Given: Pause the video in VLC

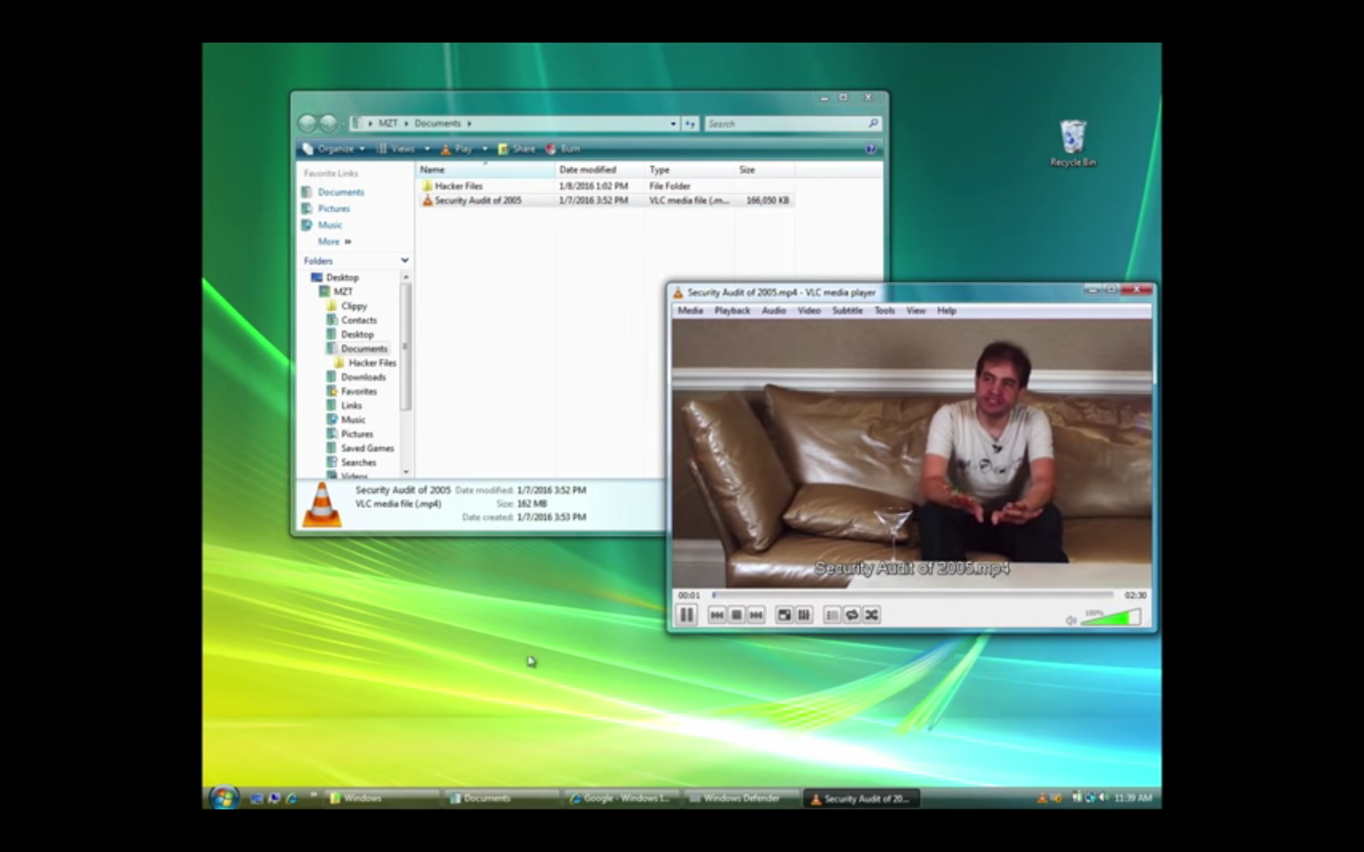Looking at the screenshot, I should pyautogui.click(x=687, y=615).
